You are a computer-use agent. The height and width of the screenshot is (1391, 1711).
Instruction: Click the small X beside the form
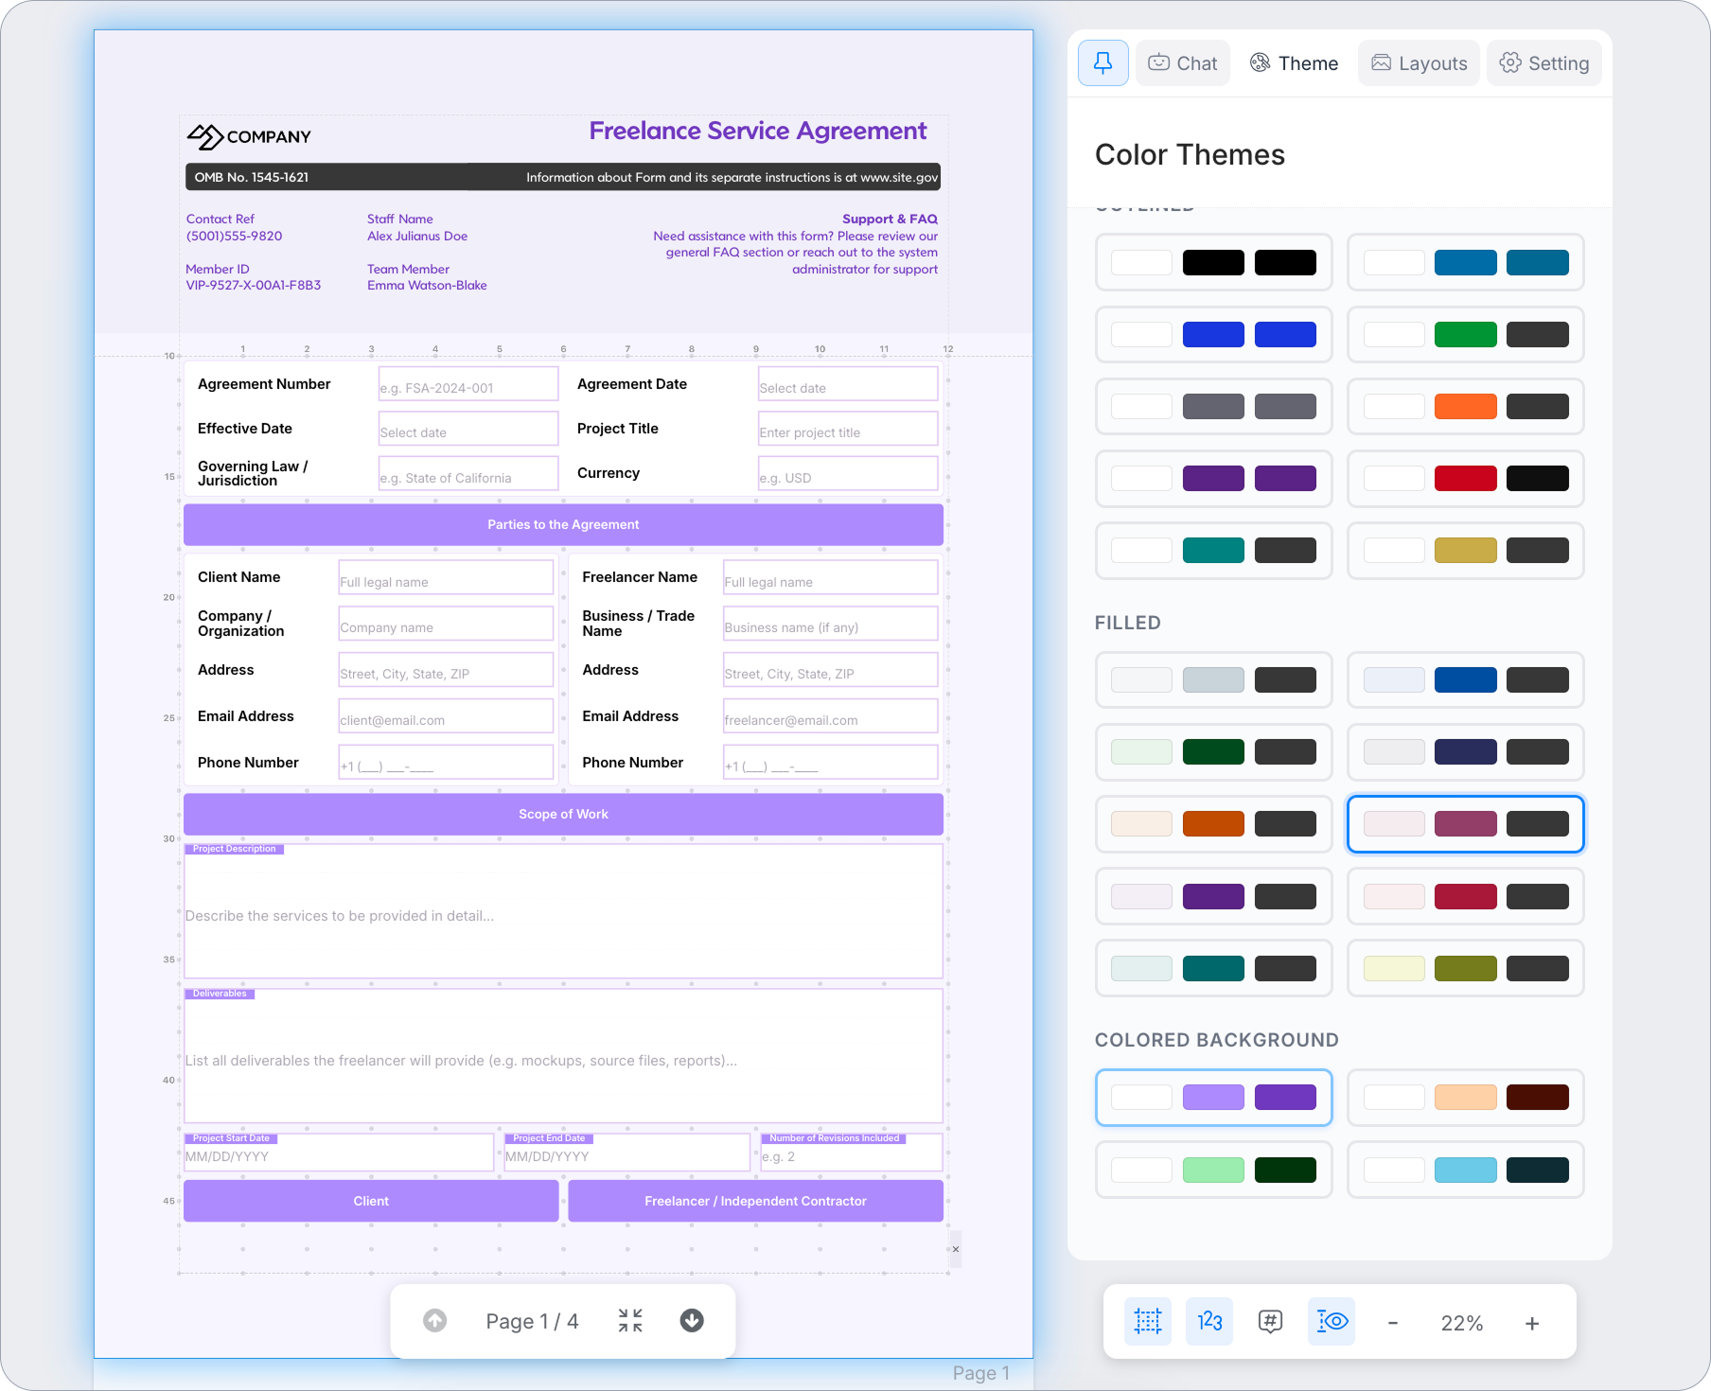point(956,1249)
